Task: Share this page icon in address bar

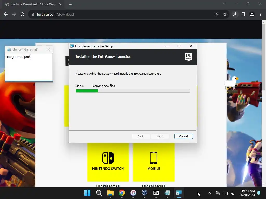Action: pyautogui.click(x=216, y=15)
